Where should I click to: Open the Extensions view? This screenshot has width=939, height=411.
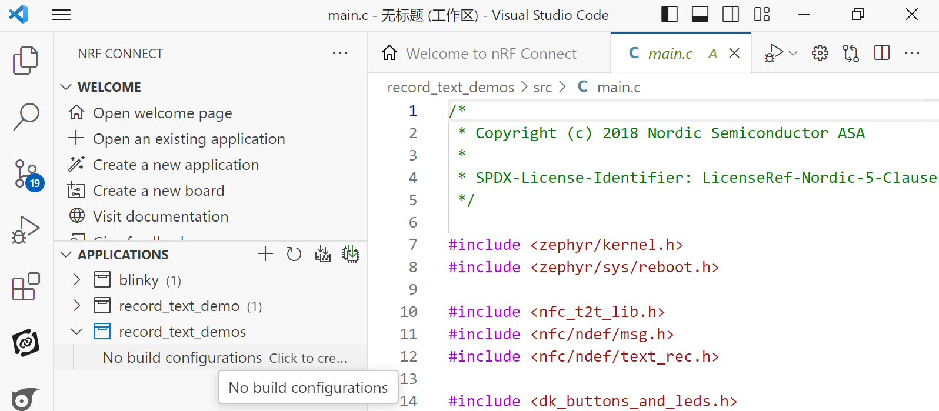pyautogui.click(x=26, y=286)
